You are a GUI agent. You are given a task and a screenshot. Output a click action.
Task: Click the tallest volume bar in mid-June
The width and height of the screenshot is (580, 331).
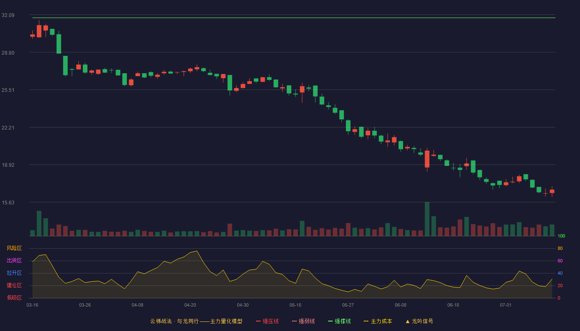point(427,219)
